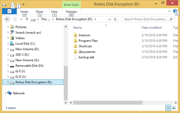The image size is (180, 113).
Task: Click the search magnifier icon
Action: pyautogui.click(x=171, y=19)
